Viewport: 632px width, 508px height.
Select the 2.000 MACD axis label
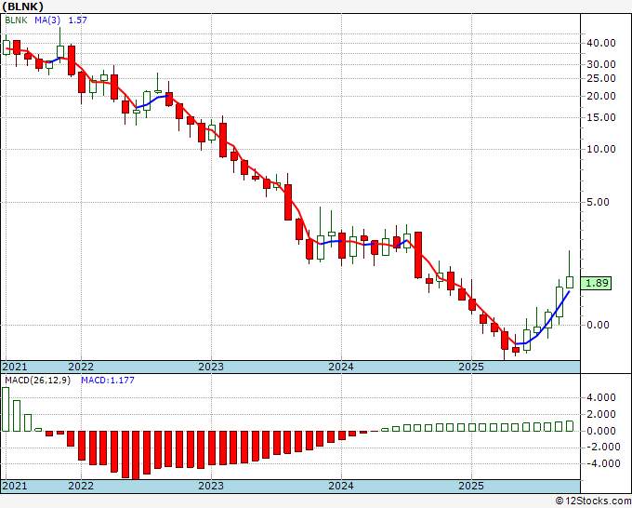(601, 414)
